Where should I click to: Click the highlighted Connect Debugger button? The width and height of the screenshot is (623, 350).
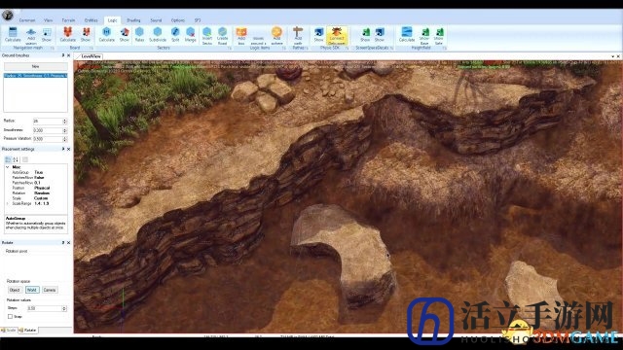click(337, 36)
